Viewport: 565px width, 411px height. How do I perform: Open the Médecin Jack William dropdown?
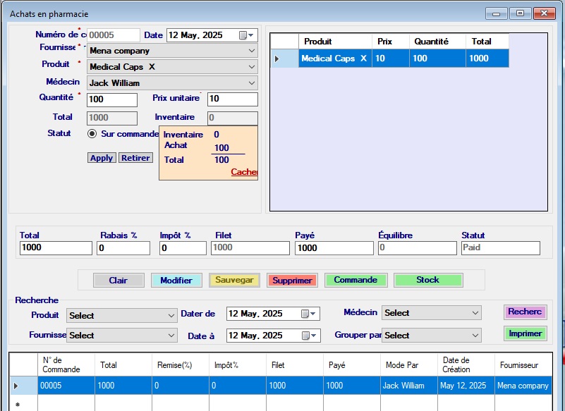click(x=252, y=83)
